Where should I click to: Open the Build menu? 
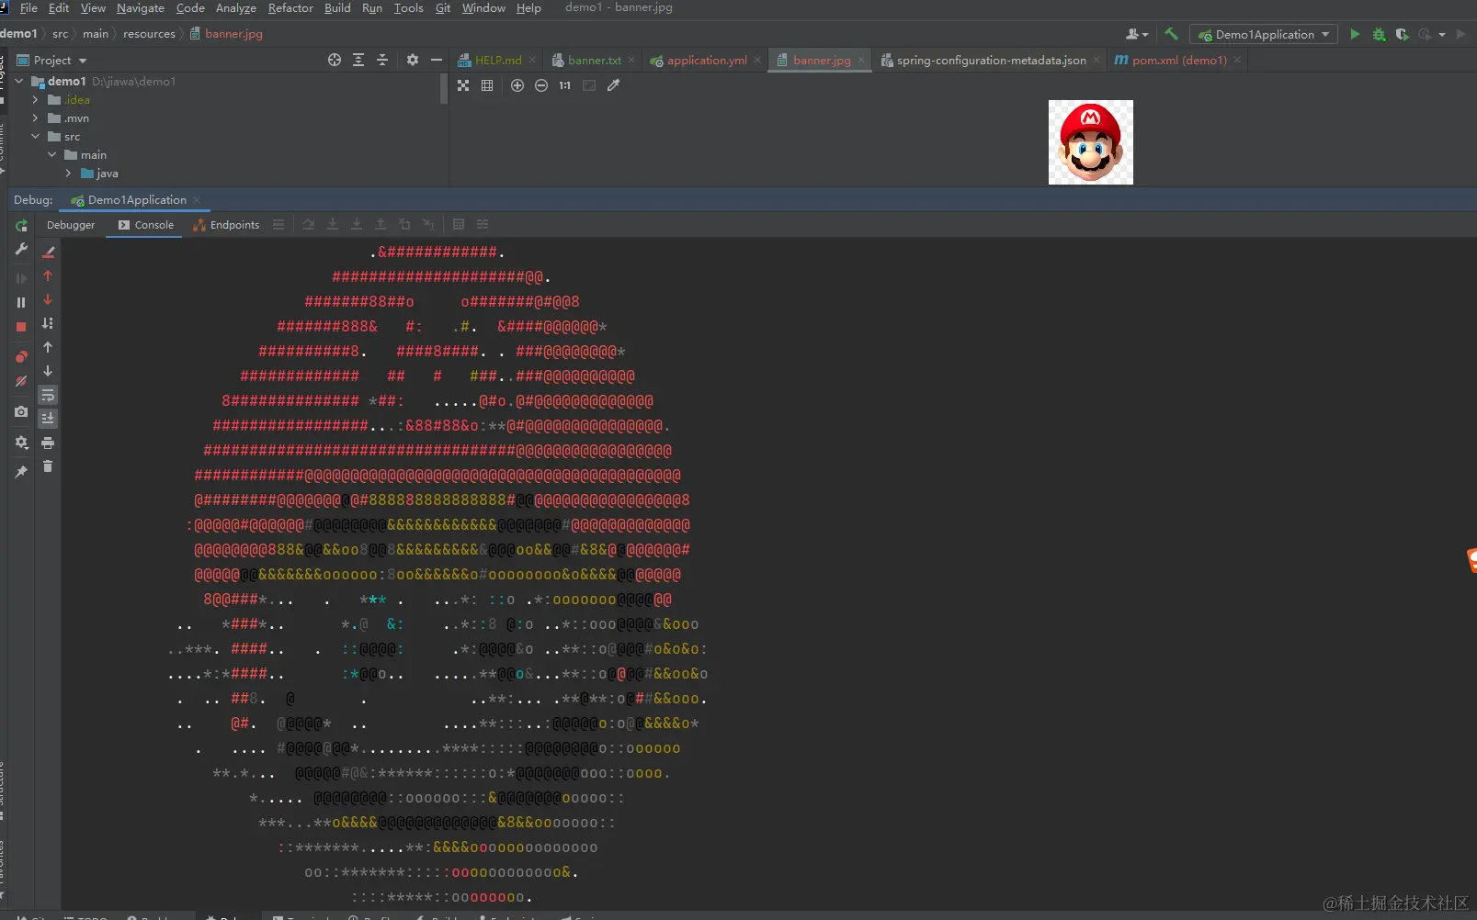point(337,8)
